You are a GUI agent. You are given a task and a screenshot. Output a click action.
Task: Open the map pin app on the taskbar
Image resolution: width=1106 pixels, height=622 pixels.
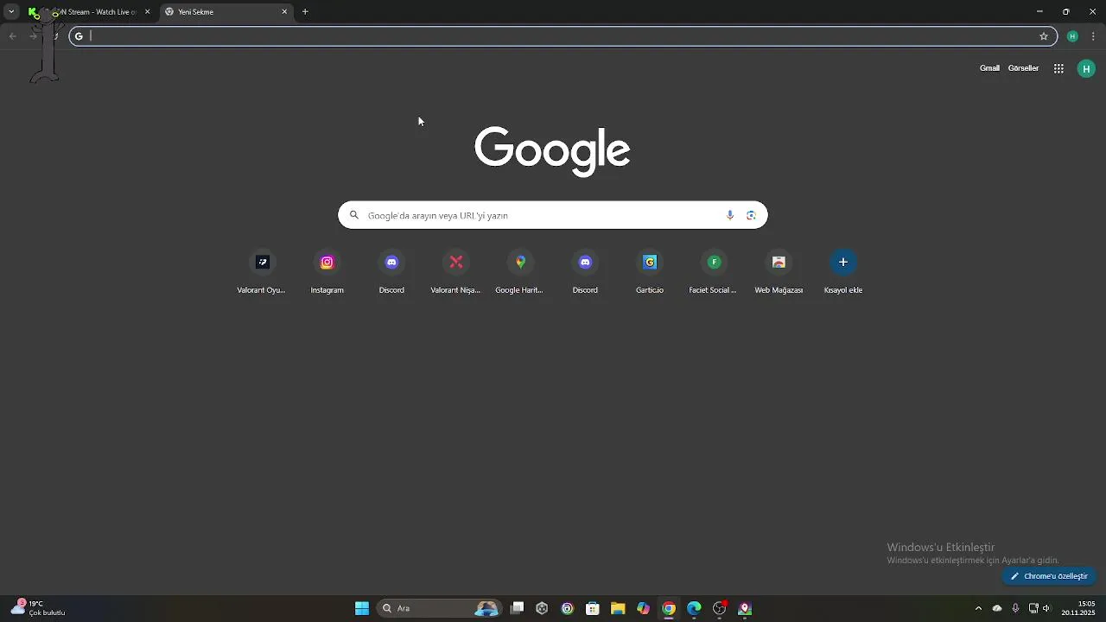(745, 608)
